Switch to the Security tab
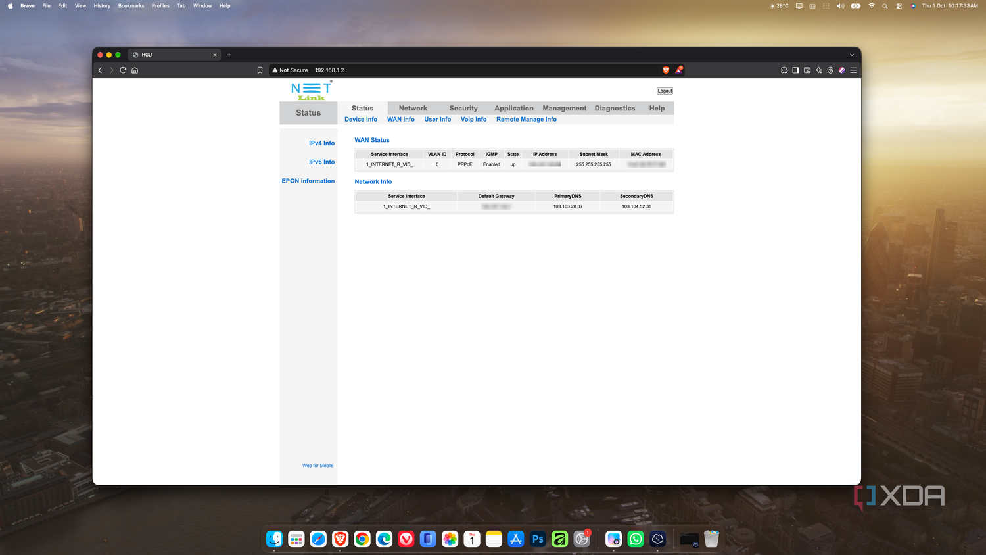 (463, 109)
